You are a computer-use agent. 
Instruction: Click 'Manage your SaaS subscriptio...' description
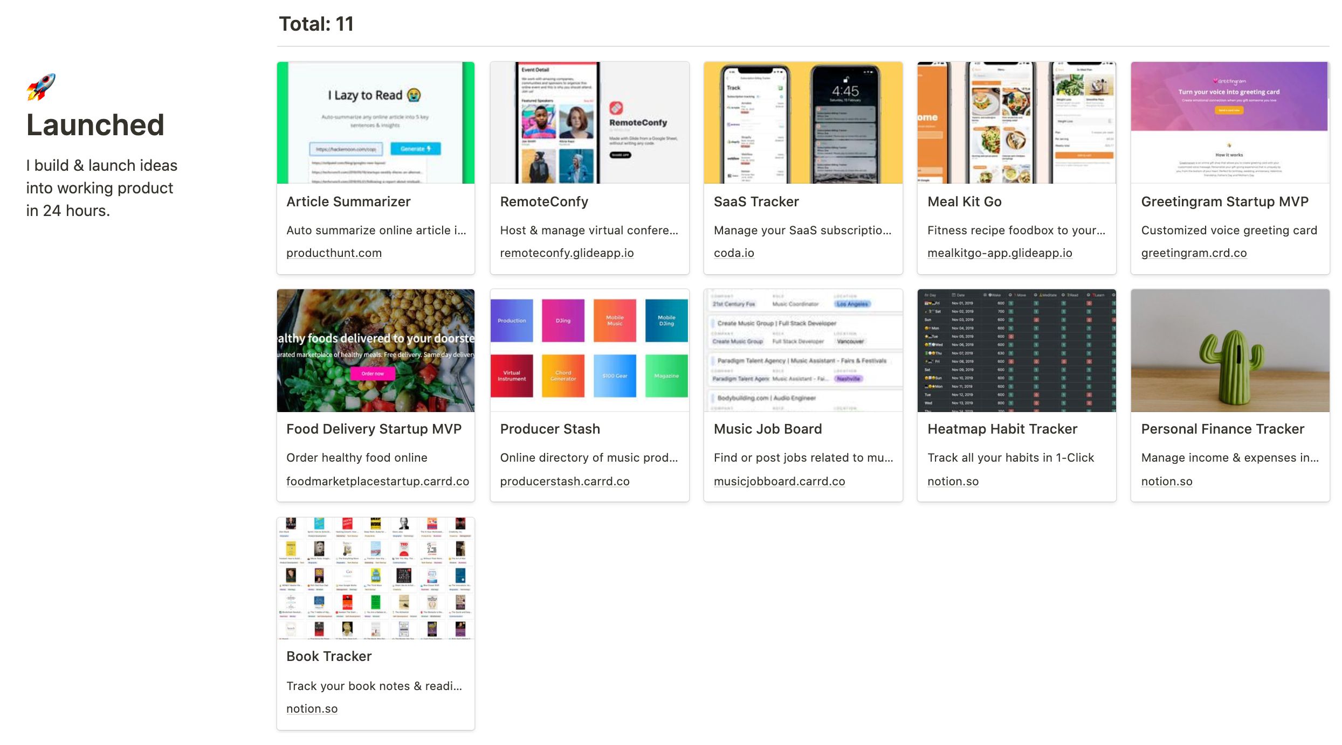802,230
